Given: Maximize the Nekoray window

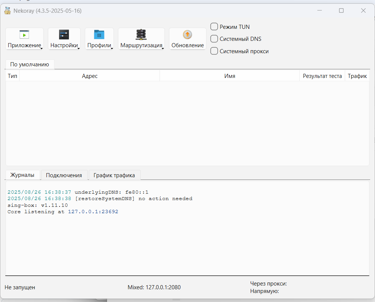Looking at the screenshot, I should pyautogui.click(x=341, y=10).
